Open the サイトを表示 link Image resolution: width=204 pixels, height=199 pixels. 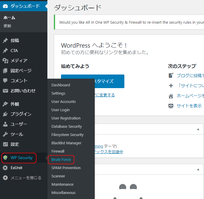coord(189,106)
